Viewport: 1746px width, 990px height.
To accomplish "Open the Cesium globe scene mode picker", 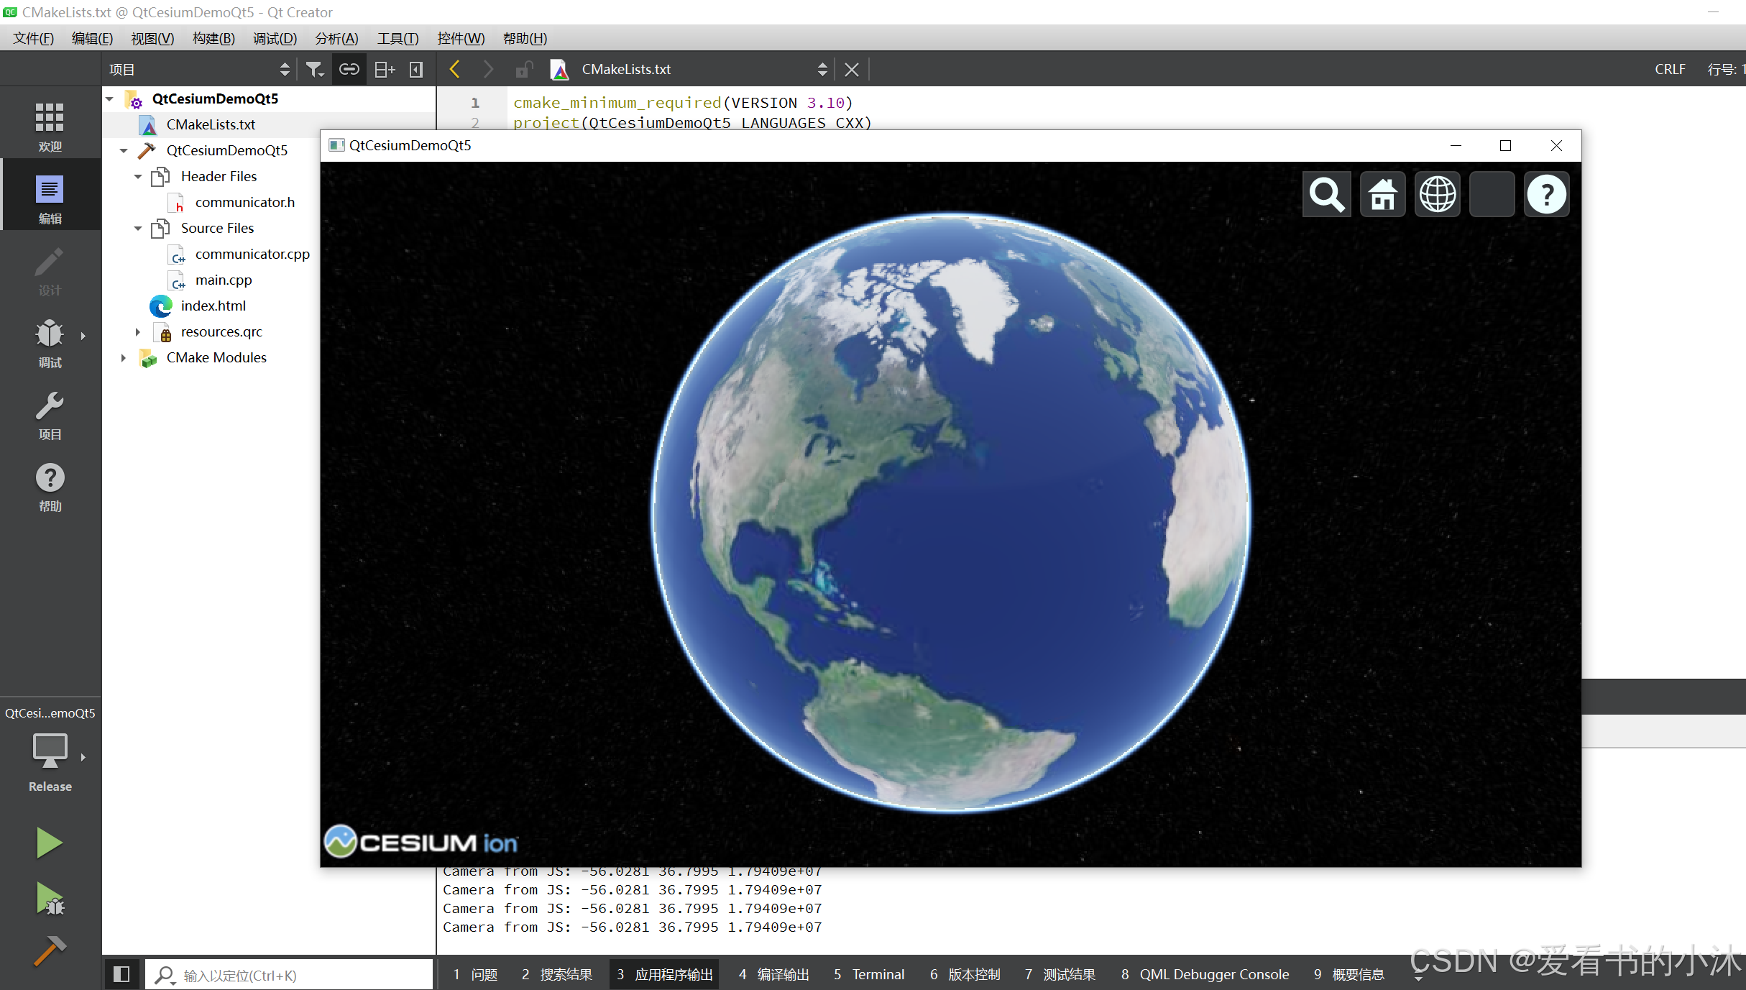I will click(x=1438, y=194).
